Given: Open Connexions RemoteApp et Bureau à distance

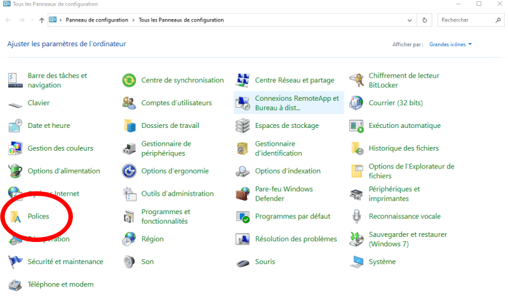Looking at the screenshot, I should [x=297, y=103].
